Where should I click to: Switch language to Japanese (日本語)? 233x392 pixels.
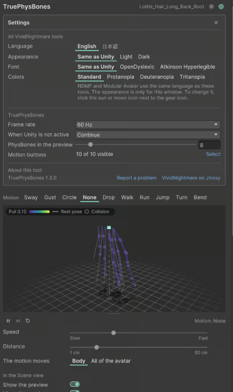point(110,46)
